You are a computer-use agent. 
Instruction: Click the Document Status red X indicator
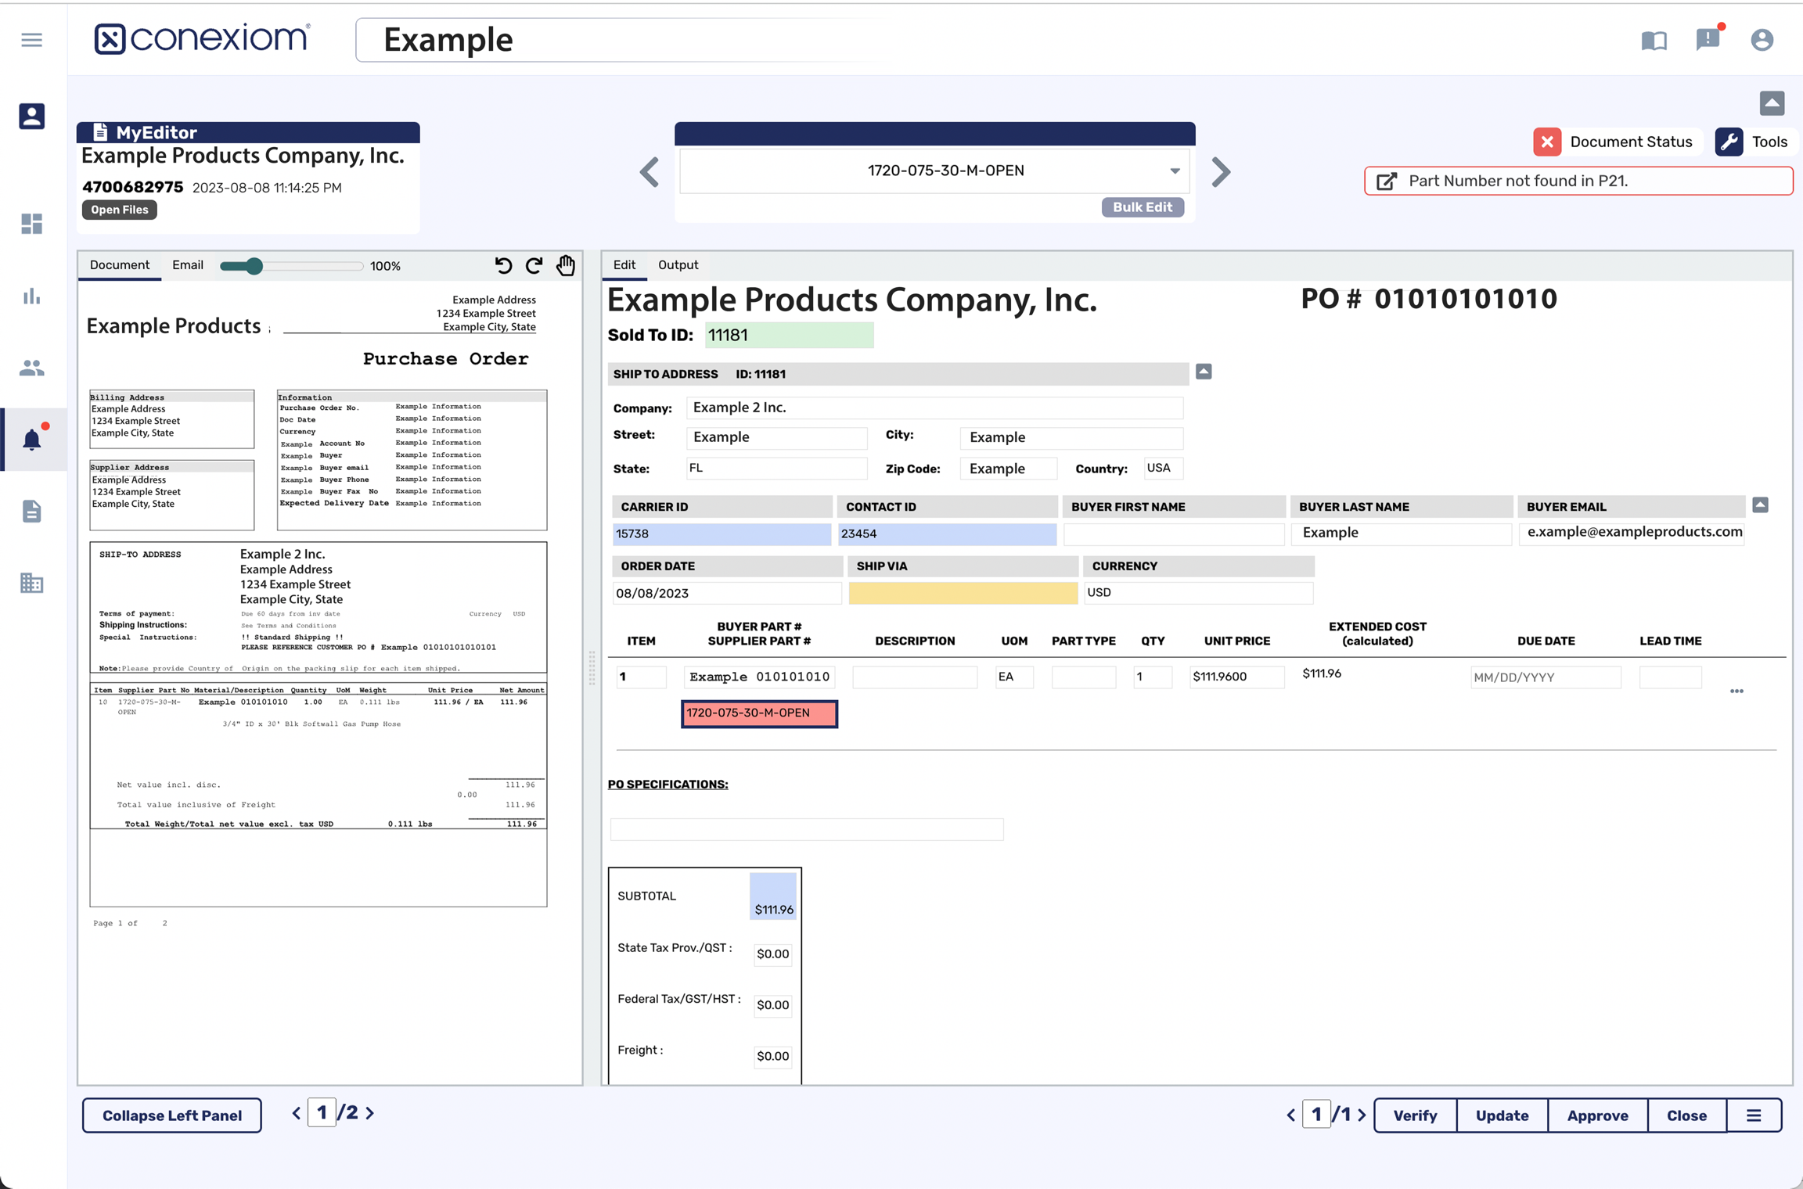(x=1547, y=142)
